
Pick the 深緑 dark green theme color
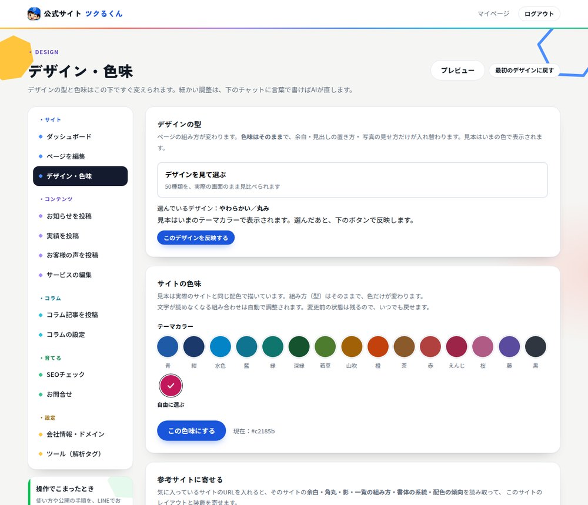(299, 346)
